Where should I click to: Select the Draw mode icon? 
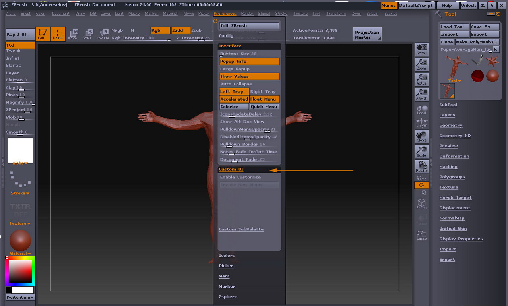(x=58, y=34)
